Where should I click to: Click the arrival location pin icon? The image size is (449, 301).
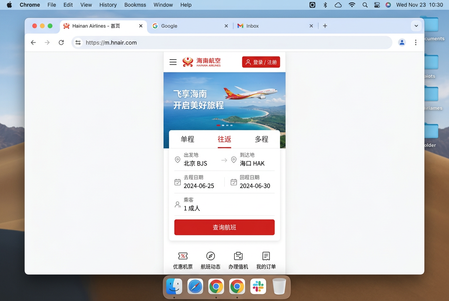click(234, 160)
